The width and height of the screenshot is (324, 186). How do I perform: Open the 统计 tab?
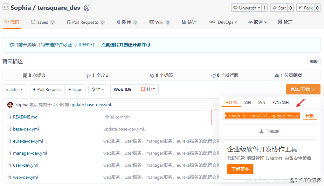[189, 22]
